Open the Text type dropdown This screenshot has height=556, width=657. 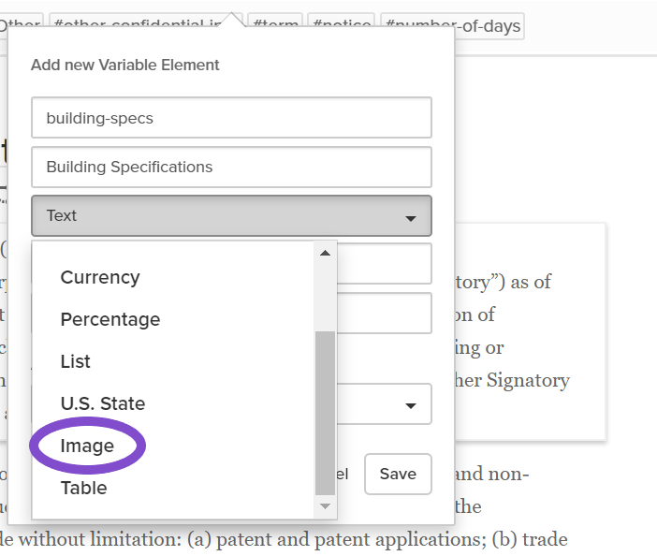[231, 216]
